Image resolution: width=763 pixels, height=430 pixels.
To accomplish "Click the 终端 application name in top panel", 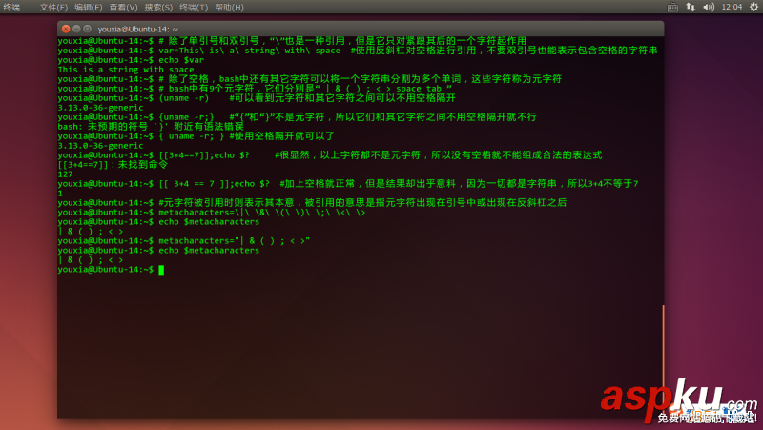I will pos(11,8).
